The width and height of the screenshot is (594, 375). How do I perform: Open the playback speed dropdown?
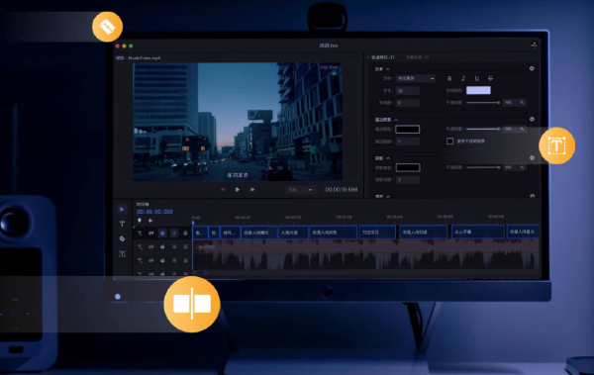[x=300, y=189]
